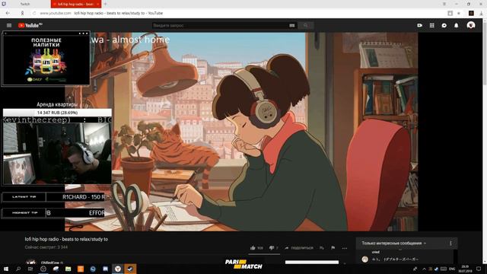The height and width of the screenshot is (274, 487).
Task: Open the Windows Start menu
Action: point(6,269)
